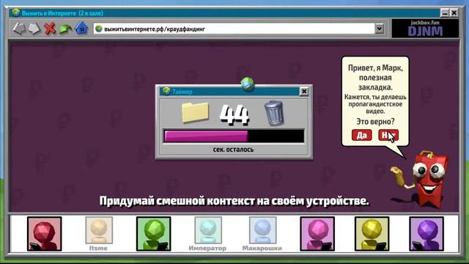
Task: Select the yellow player avatar
Action: (372, 234)
